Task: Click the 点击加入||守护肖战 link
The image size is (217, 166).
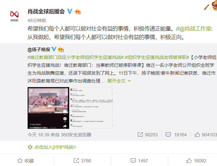Action: click(55, 147)
